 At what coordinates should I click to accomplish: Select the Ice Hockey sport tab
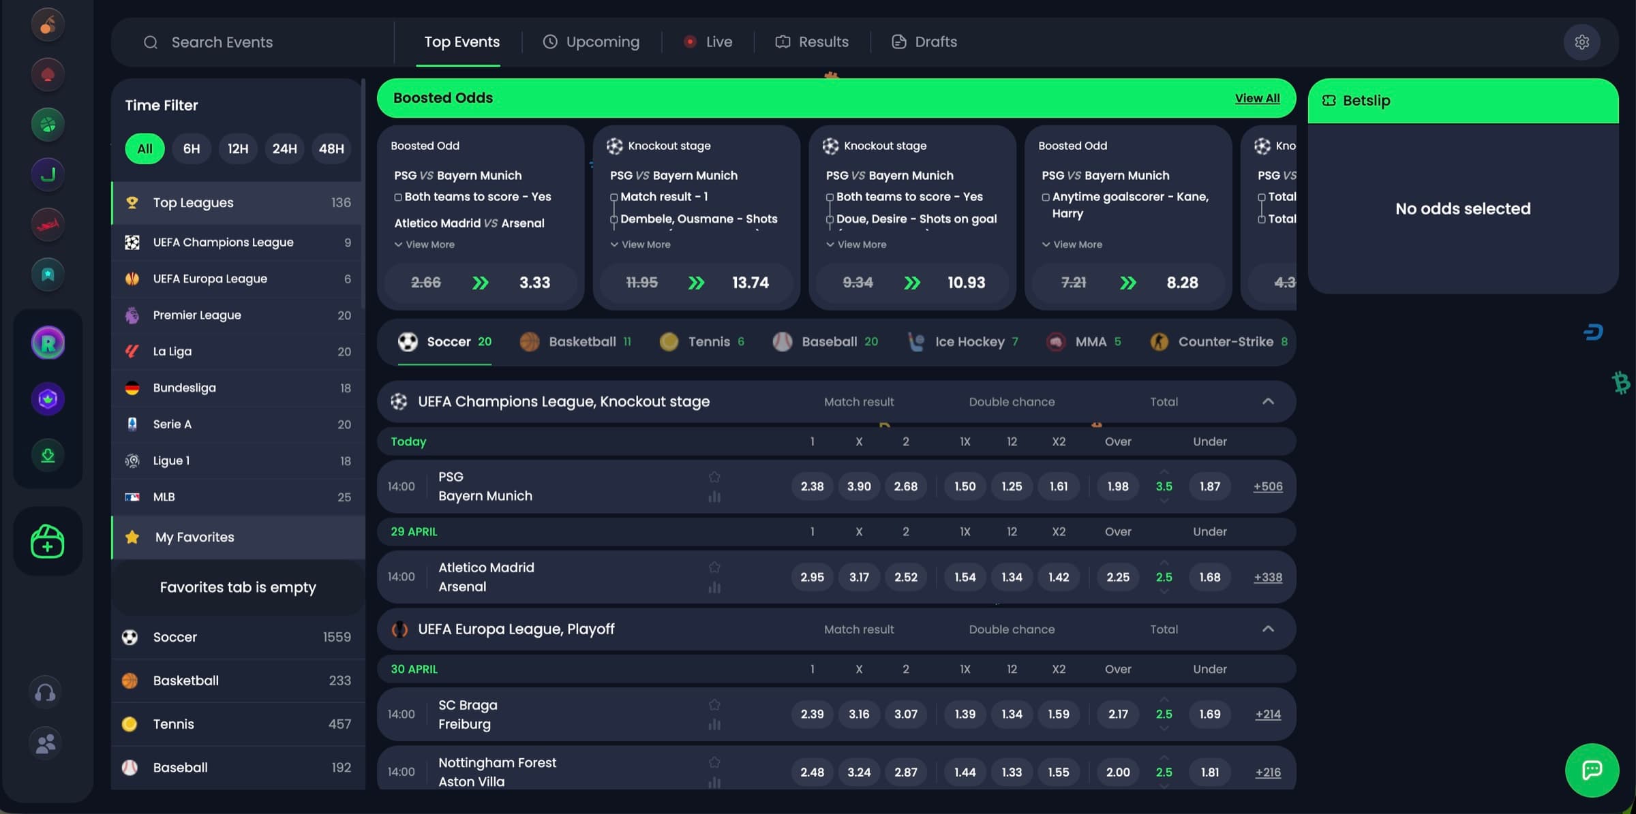(963, 342)
